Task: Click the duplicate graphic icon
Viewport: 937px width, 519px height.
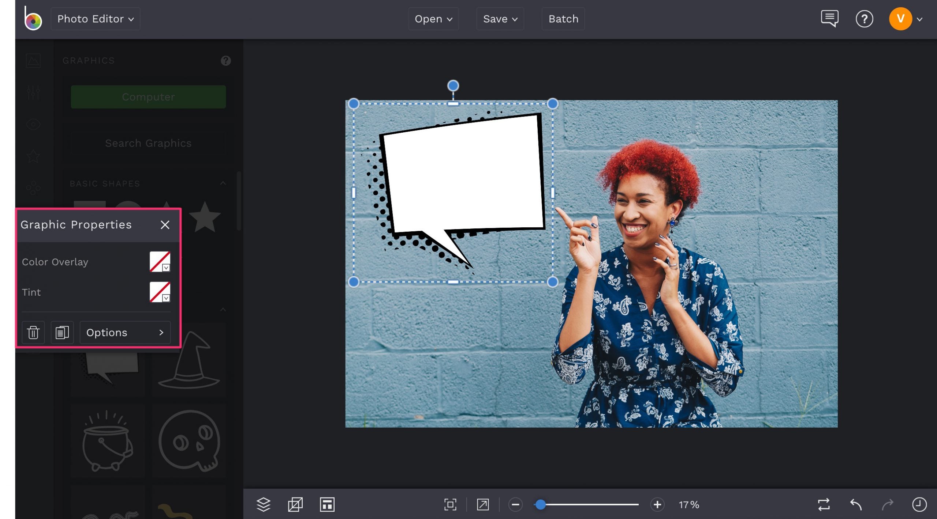Action: pyautogui.click(x=62, y=333)
